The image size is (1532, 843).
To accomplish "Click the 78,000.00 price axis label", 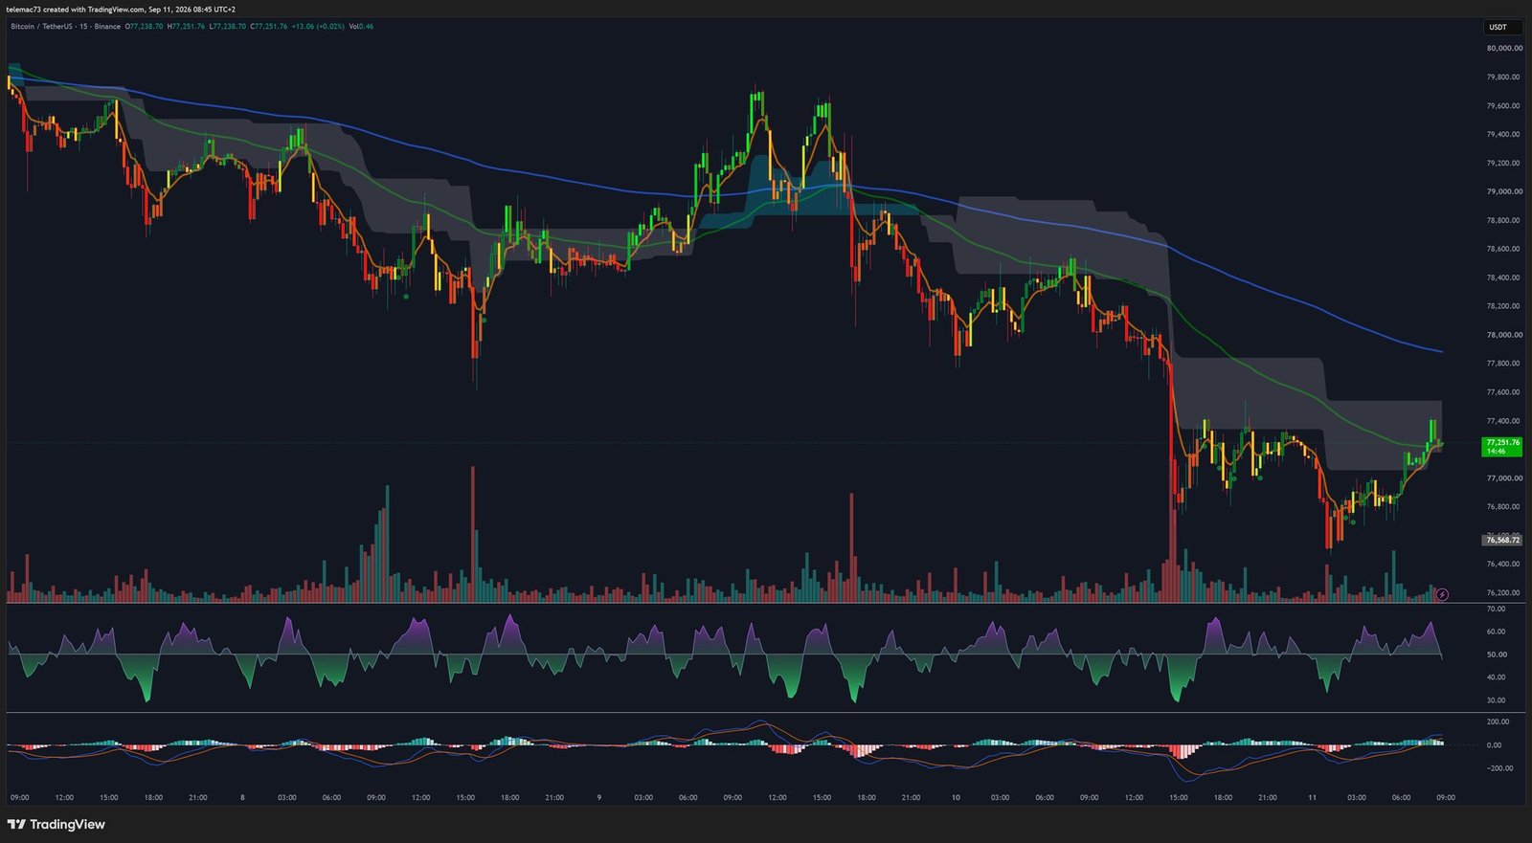I will pyautogui.click(x=1504, y=335).
